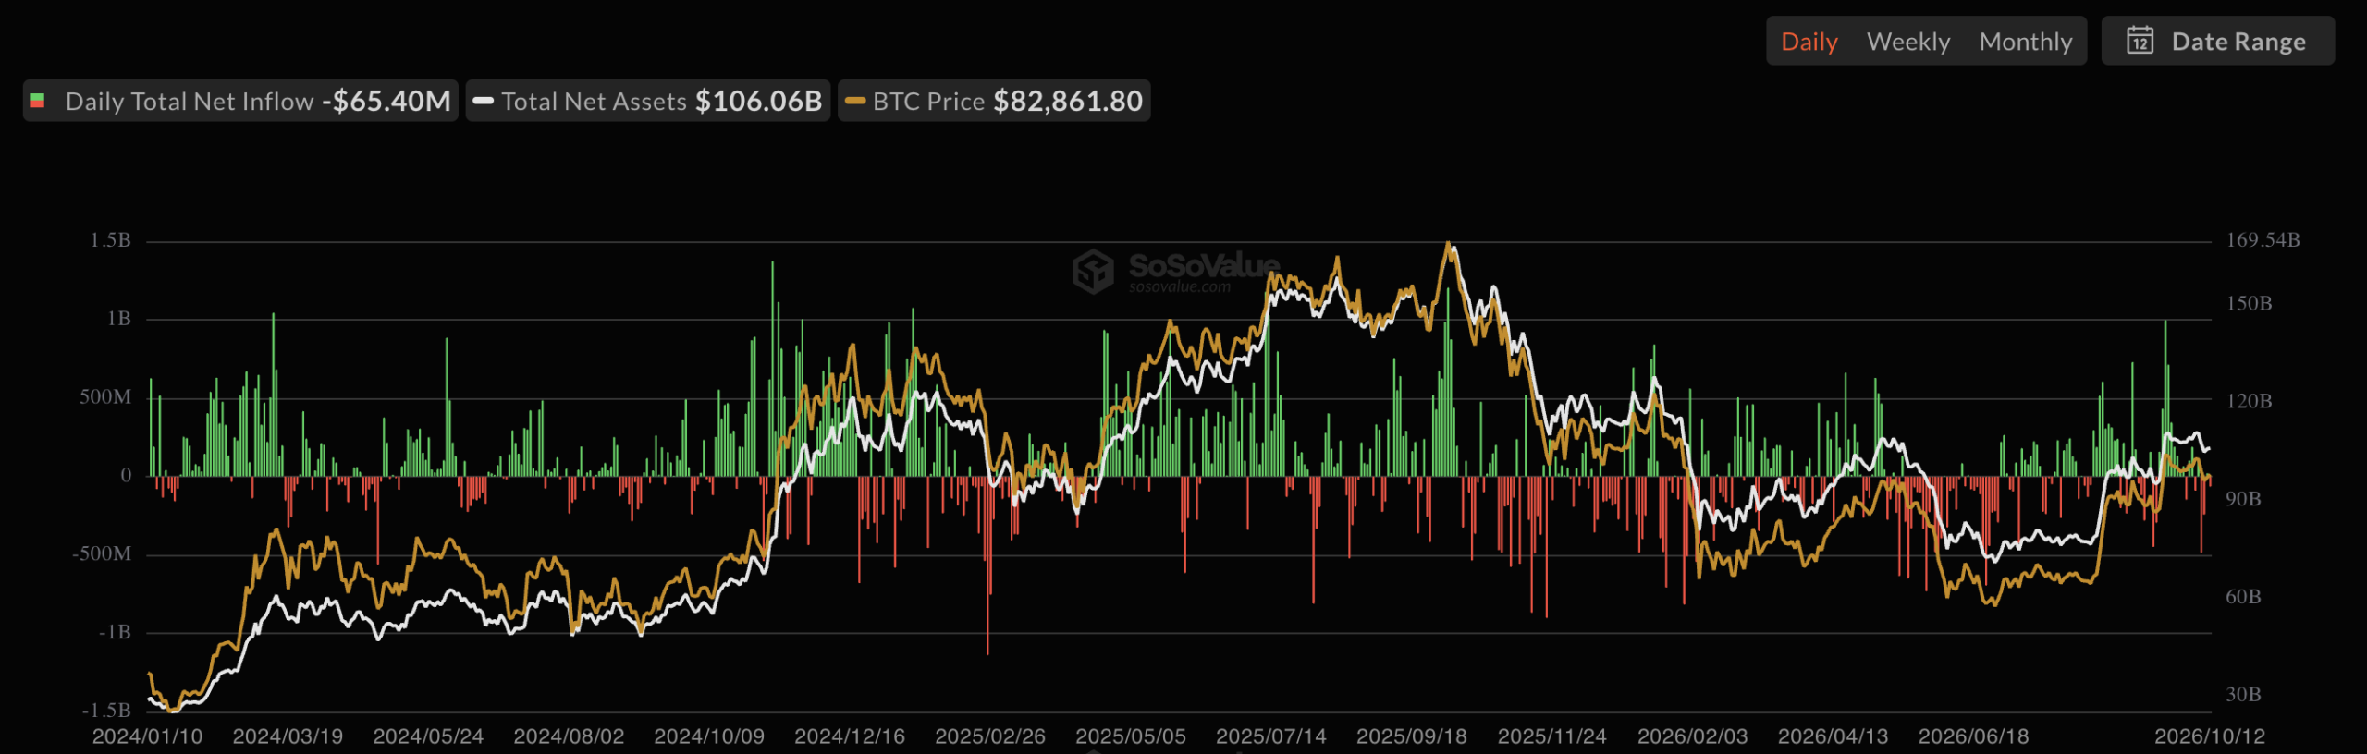Click the orange BTC Price legend marker
The image size is (2367, 754).
point(855,101)
